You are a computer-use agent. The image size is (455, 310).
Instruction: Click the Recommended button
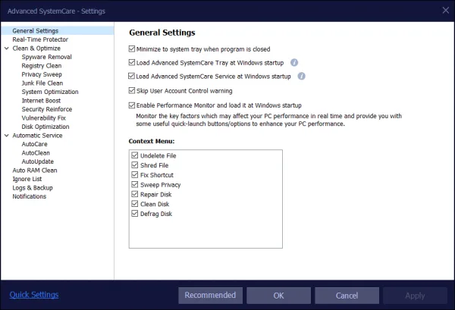click(x=210, y=296)
